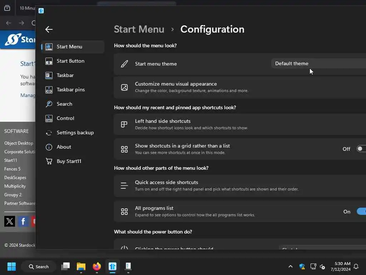
Task: Click the Start Button sidebar icon
Action: [x=49, y=61]
